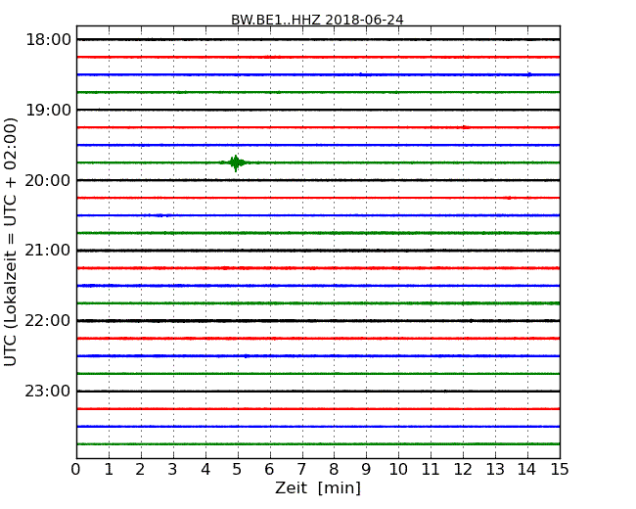Click the blue trace disturbance near minute 2.5
The width and height of the screenshot is (636, 509).
tap(159, 215)
